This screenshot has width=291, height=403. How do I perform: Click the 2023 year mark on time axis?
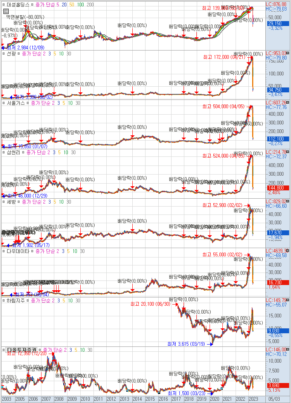click(253, 399)
